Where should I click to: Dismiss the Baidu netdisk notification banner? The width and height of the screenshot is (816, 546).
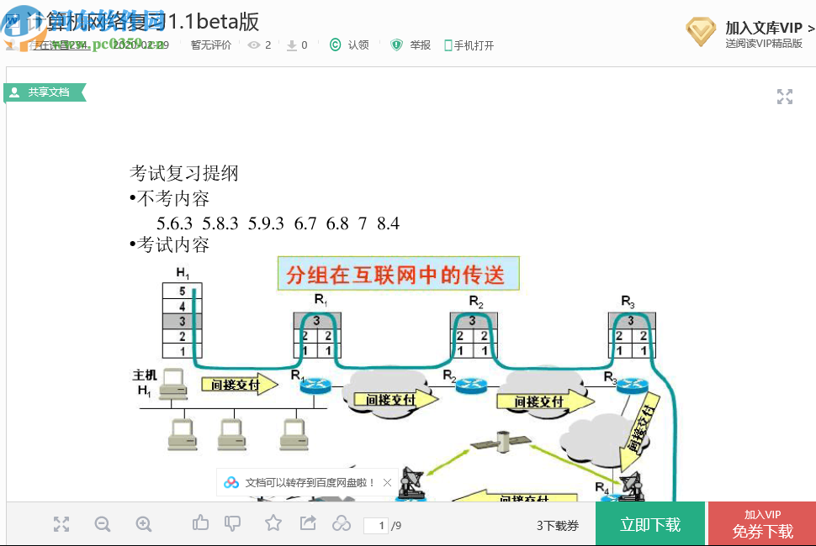point(387,482)
